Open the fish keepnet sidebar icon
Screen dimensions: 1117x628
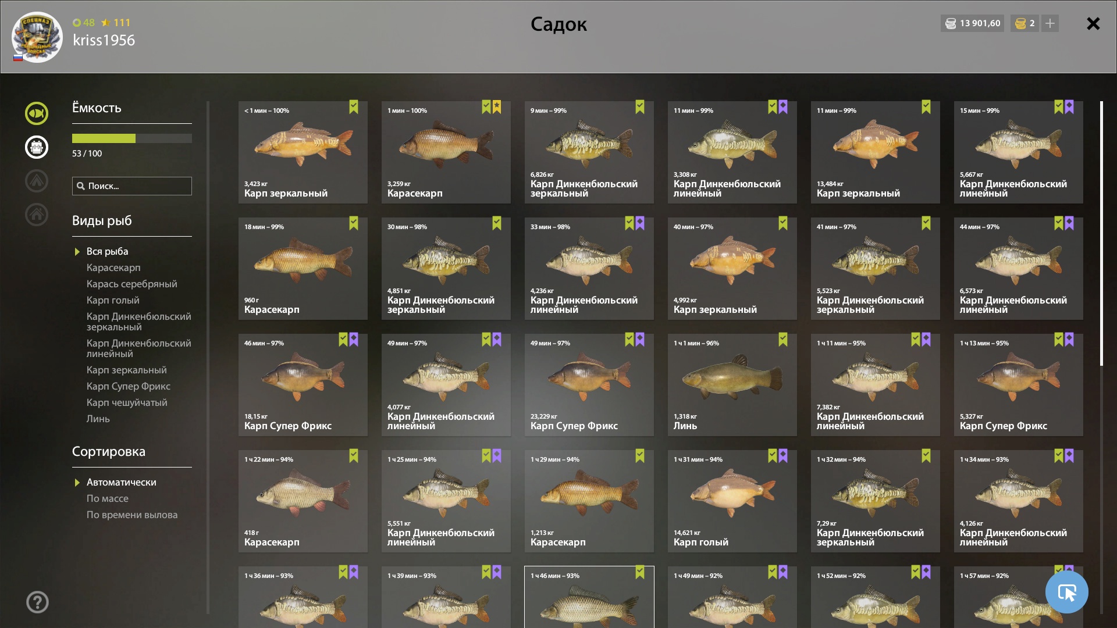pyautogui.click(x=37, y=113)
